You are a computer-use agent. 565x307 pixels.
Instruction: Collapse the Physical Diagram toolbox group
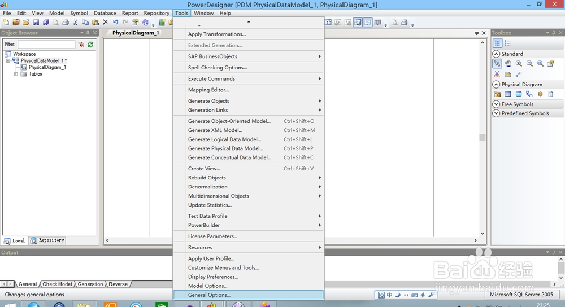point(496,84)
